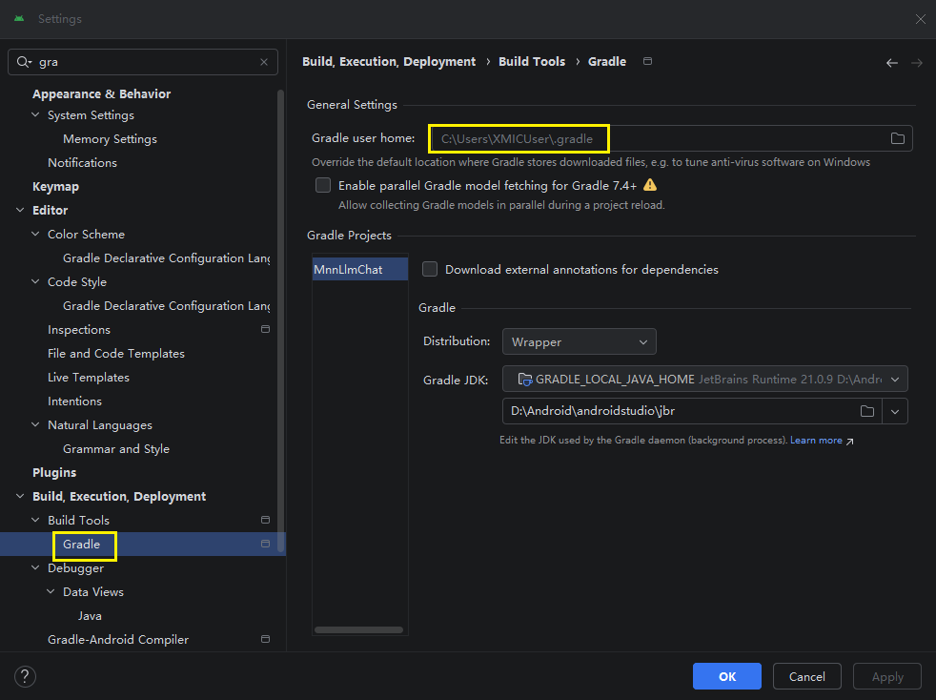Click the search magnifier icon

tap(24, 62)
